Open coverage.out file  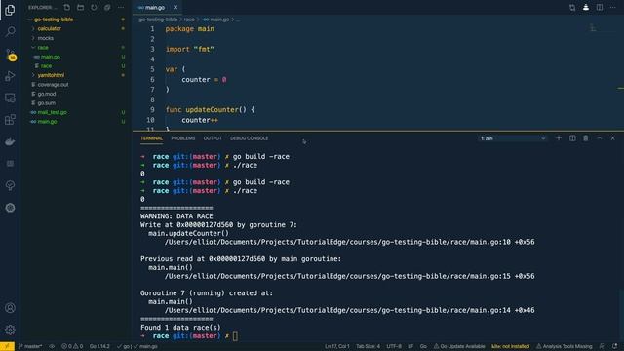(53, 85)
